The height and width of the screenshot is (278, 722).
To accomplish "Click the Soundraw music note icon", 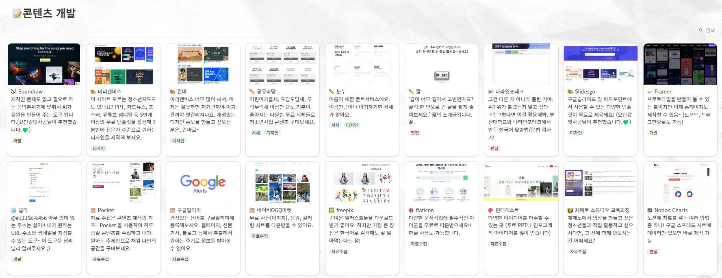I will 13,92.
